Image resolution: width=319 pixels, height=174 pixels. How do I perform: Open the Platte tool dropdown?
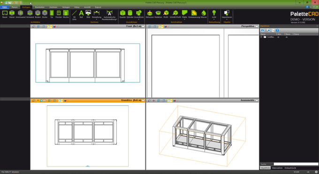pyautogui.click(x=184, y=15)
